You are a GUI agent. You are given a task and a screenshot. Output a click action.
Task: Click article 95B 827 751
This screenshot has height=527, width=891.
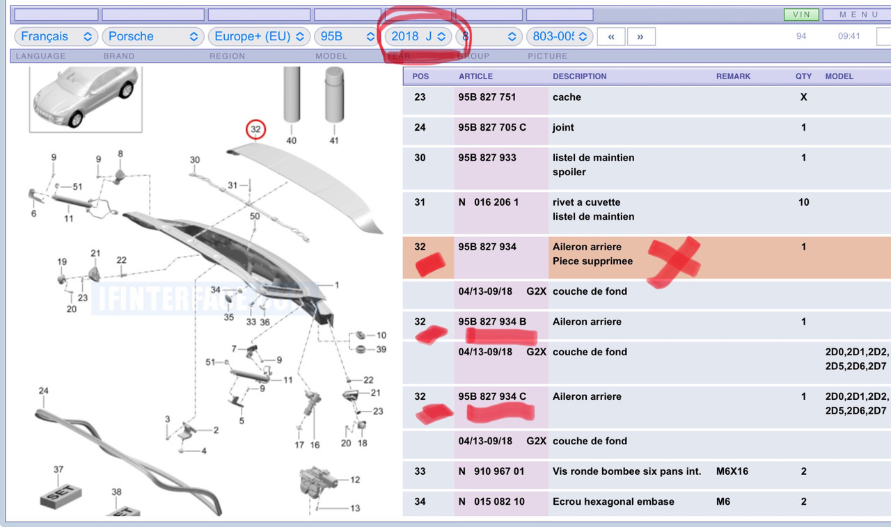click(x=487, y=97)
